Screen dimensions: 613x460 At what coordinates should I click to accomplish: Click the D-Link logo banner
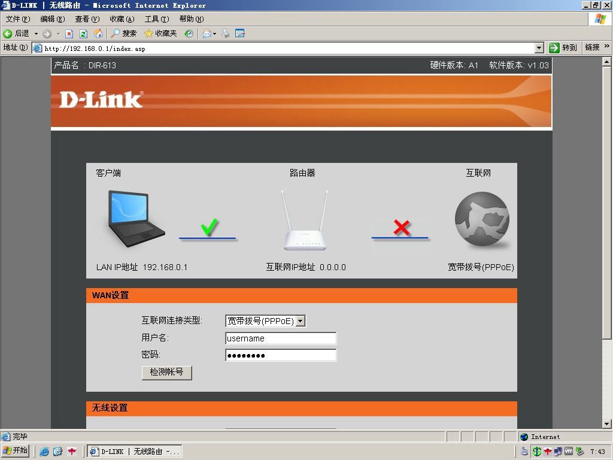tap(101, 100)
